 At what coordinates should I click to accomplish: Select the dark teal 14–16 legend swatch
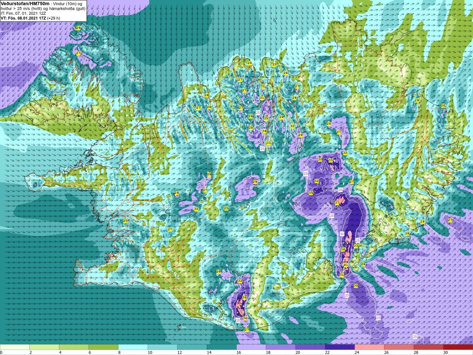(222, 347)
